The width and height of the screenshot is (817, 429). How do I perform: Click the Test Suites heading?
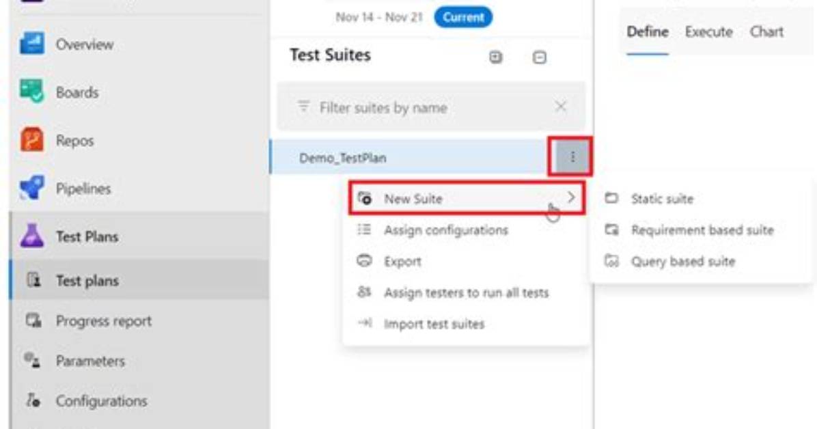[331, 55]
